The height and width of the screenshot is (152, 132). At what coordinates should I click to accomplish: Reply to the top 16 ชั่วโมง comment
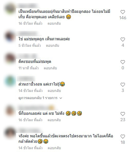tap(54, 23)
